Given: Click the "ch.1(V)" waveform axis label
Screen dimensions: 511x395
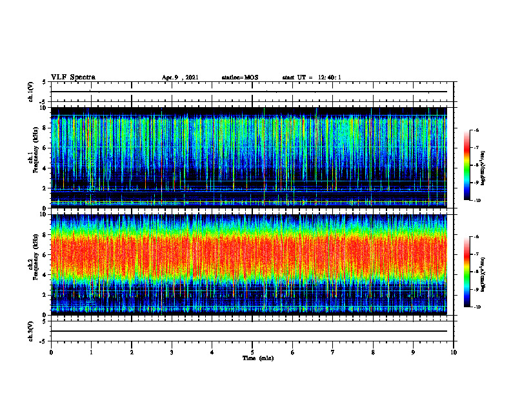Looking at the screenshot, I should point(31,92).
